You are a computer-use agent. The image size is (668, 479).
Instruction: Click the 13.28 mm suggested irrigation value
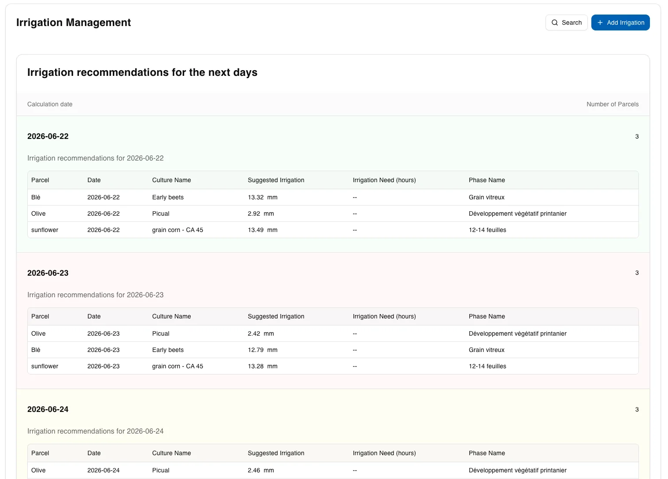263,366
